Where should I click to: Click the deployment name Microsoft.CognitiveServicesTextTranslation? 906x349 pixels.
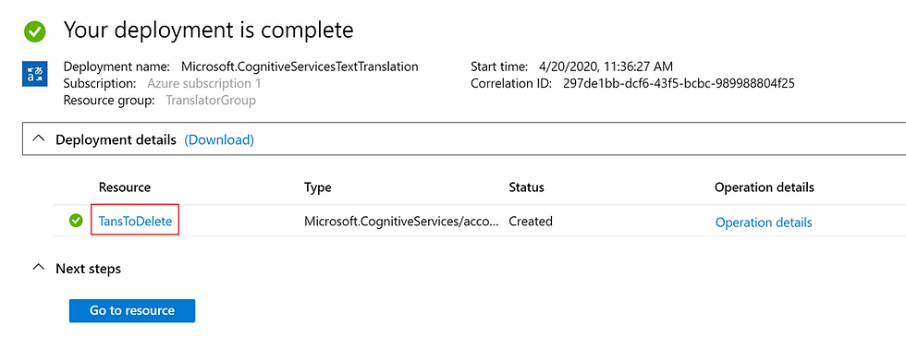point(300,66)
